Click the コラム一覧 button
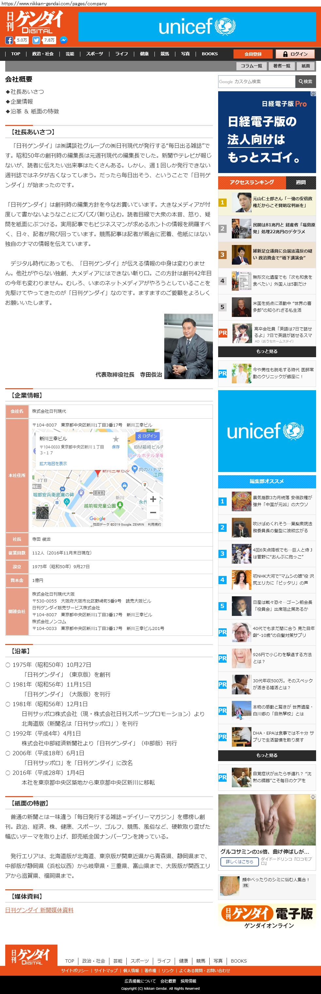Viewport: 321px width, 994px height. coord(251,66)
